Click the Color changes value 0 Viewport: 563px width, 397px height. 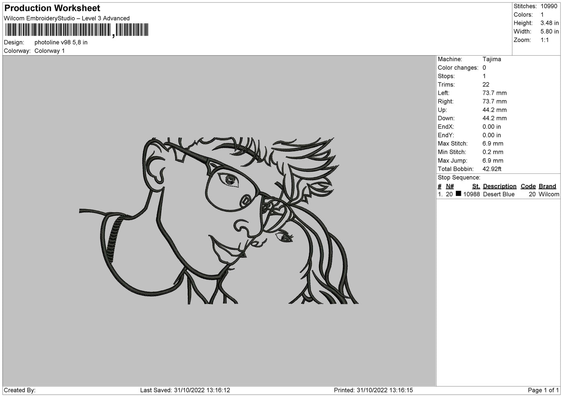[484, 68]
